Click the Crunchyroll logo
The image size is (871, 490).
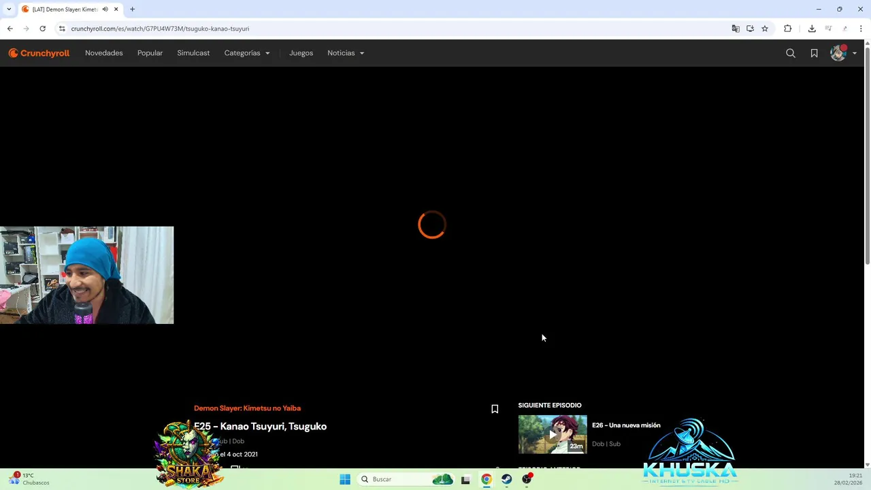[x=39, y=53]
